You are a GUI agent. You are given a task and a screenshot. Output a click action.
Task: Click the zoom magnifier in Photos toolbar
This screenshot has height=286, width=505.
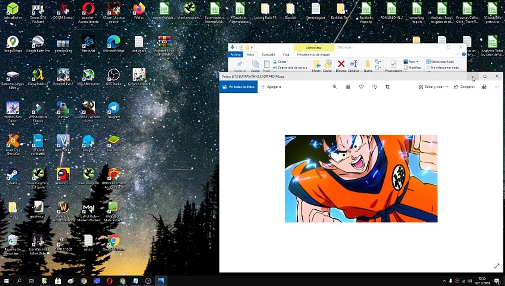point(335,87)
